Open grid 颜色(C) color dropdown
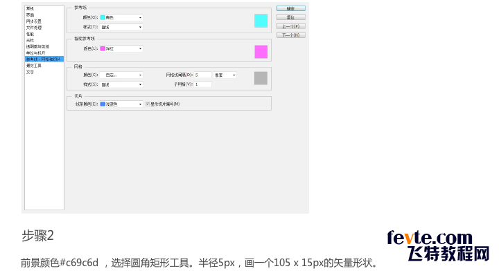Image resolution: width=499 pixels, height=271 pixels. [121, 75]
